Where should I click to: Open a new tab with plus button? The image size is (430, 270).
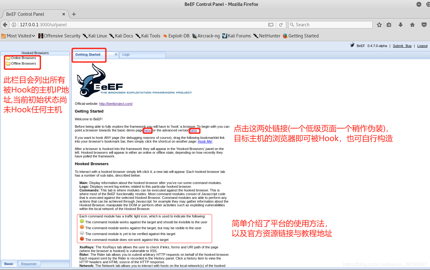pos(74,14)
